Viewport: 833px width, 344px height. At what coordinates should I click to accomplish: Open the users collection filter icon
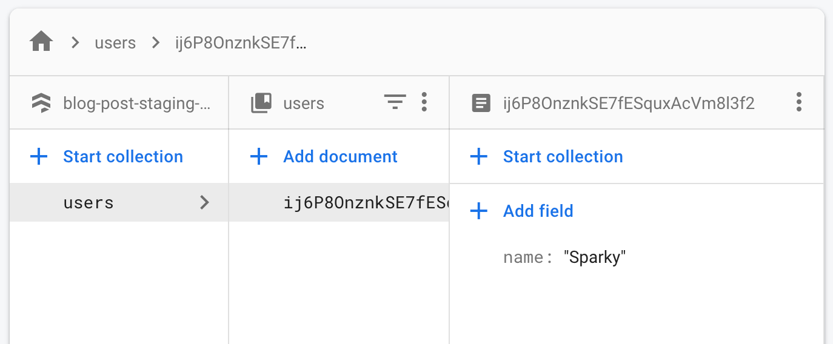point(395,102)
